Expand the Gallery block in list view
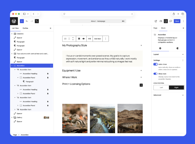195x144 pixels. tap(12, 118)
